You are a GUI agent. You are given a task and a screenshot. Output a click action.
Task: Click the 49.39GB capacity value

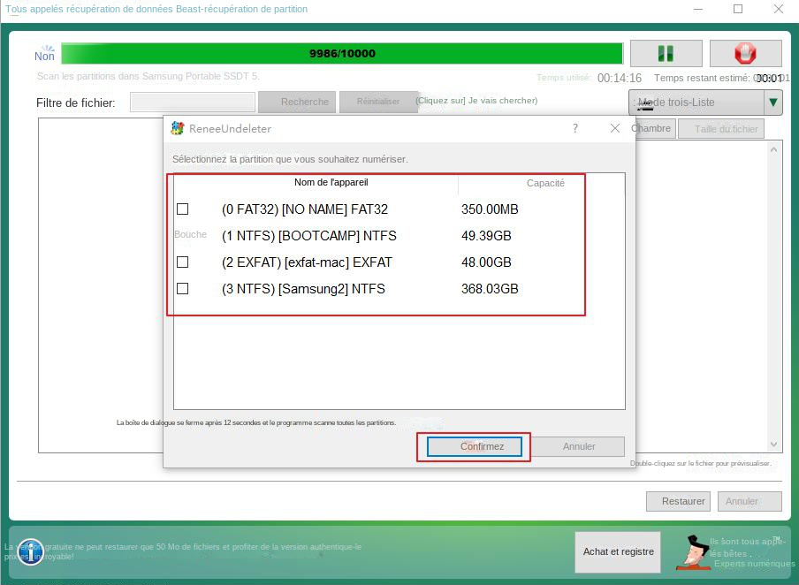(486, 235)
